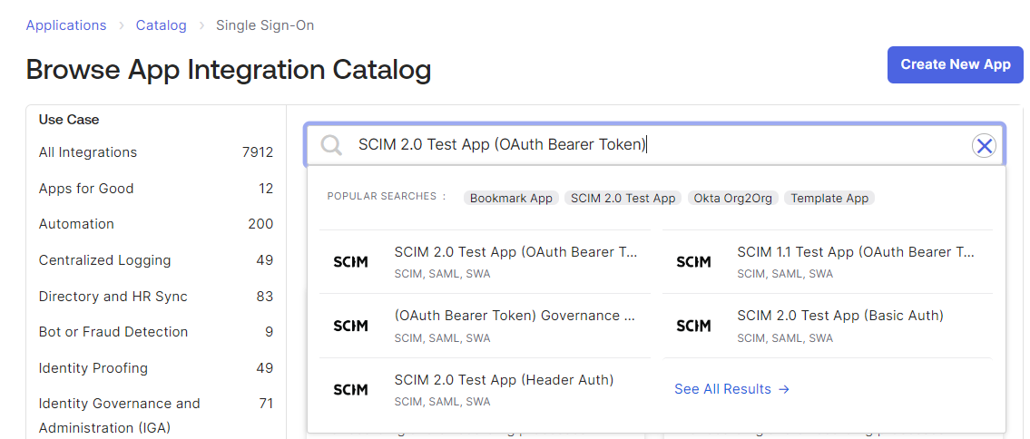The image size is (1030, 439).
Task: Click SCIM logo of Header Auth result
Action: [x=351, y=389]
